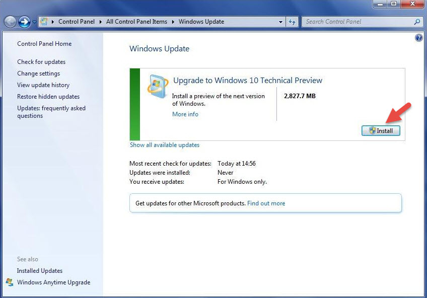Open Help via the blue question mark icon

pyautogui.click(x=418, y=38)
